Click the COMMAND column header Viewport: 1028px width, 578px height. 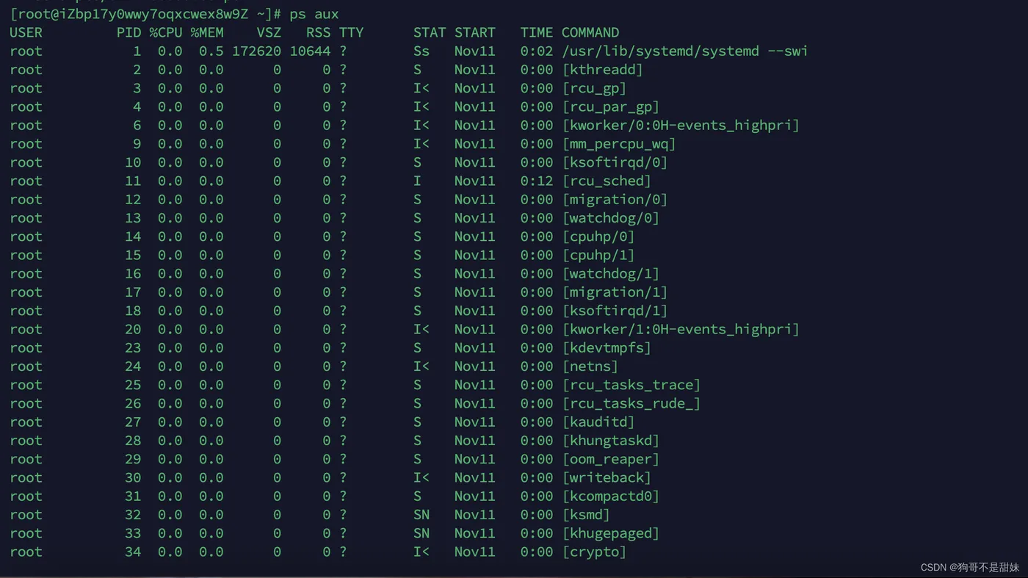click(590, 32)
